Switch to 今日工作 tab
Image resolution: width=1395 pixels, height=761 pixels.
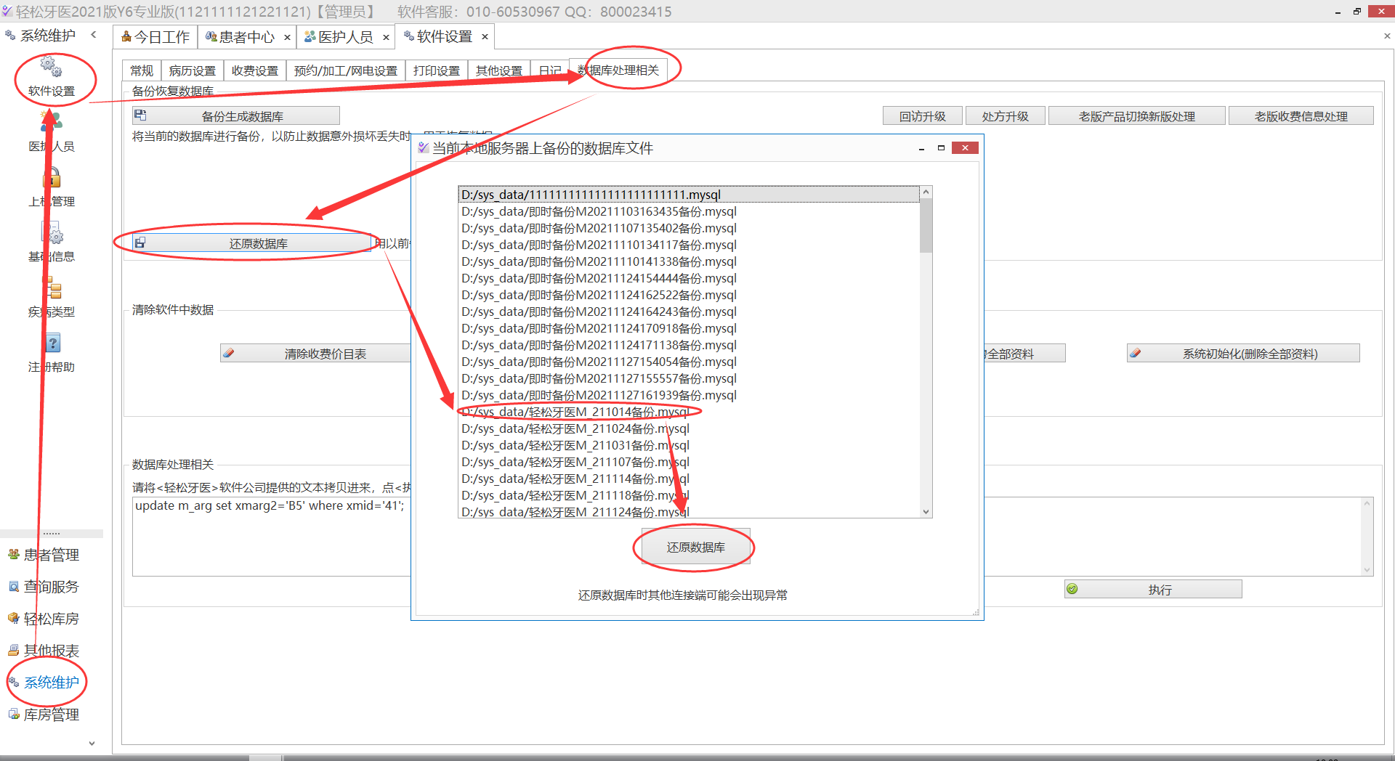click(155, 37)
